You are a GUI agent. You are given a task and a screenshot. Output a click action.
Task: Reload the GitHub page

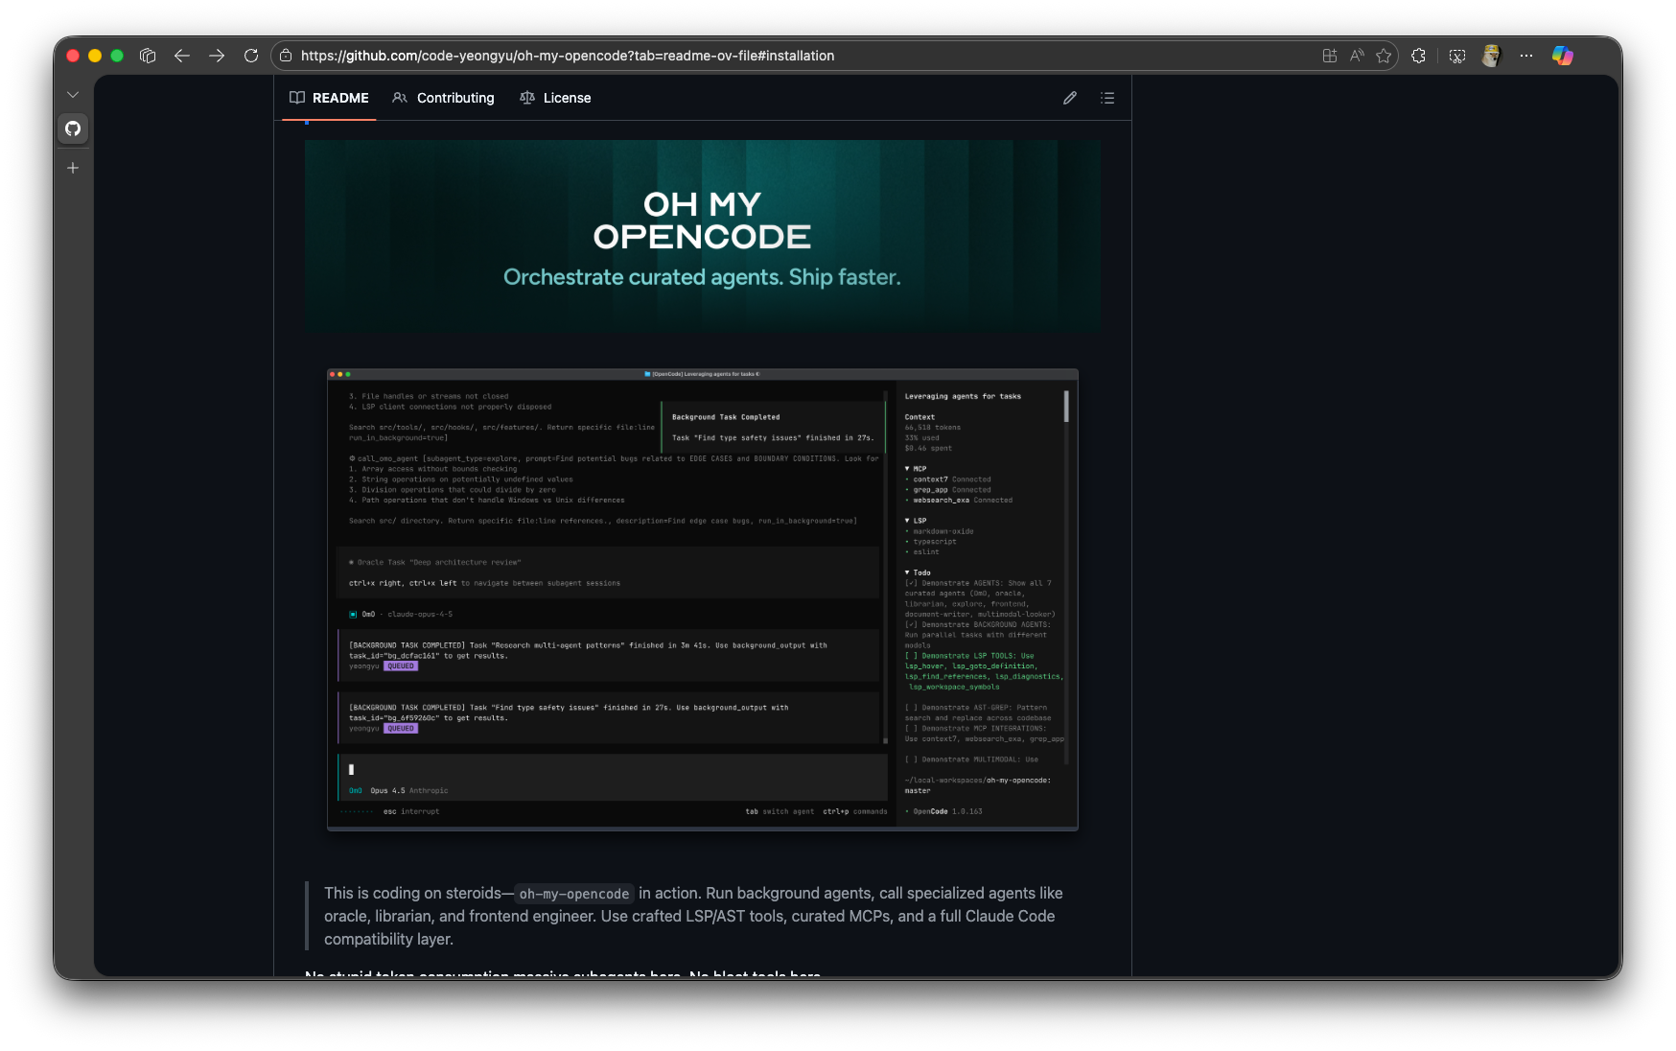coord(251,56)
